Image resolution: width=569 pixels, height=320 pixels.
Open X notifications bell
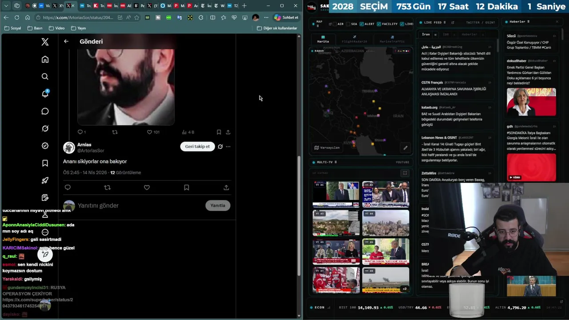[45, 94]
